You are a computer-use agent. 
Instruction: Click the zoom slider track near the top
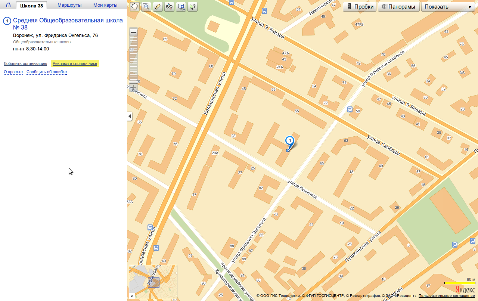click(133, 41)
